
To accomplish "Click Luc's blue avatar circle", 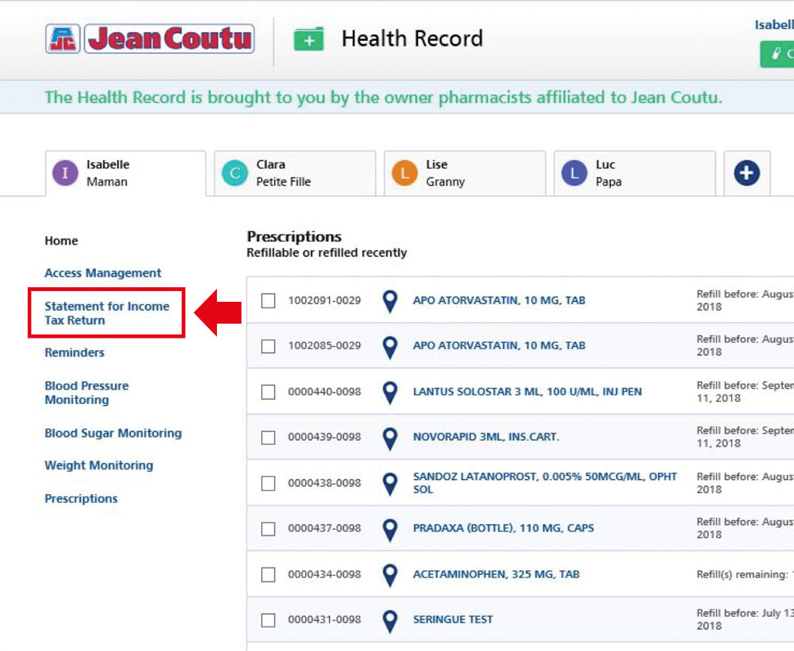I will (575, 173).
